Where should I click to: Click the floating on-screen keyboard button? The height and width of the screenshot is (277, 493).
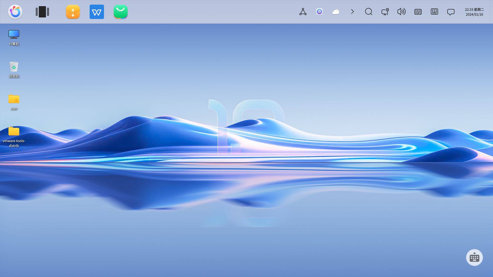[x=475, y=258]
